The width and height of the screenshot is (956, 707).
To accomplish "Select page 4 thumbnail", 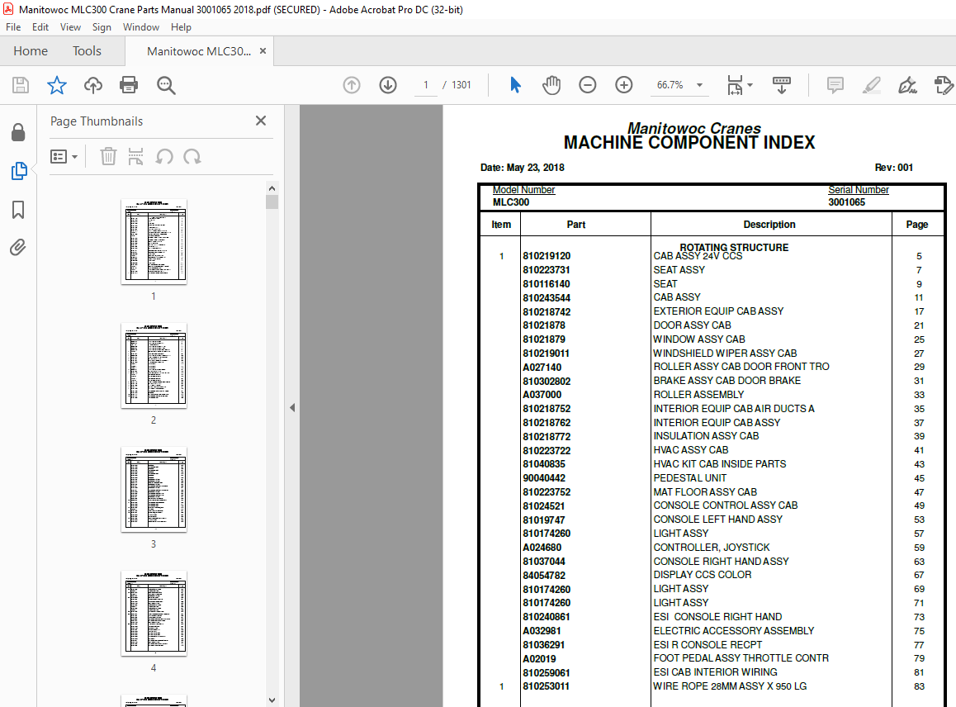I will [x=154, y=614].
